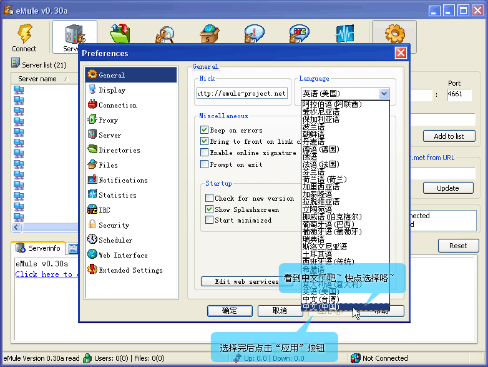
Task: Select Files in the Preferences list
Action: 131,164
